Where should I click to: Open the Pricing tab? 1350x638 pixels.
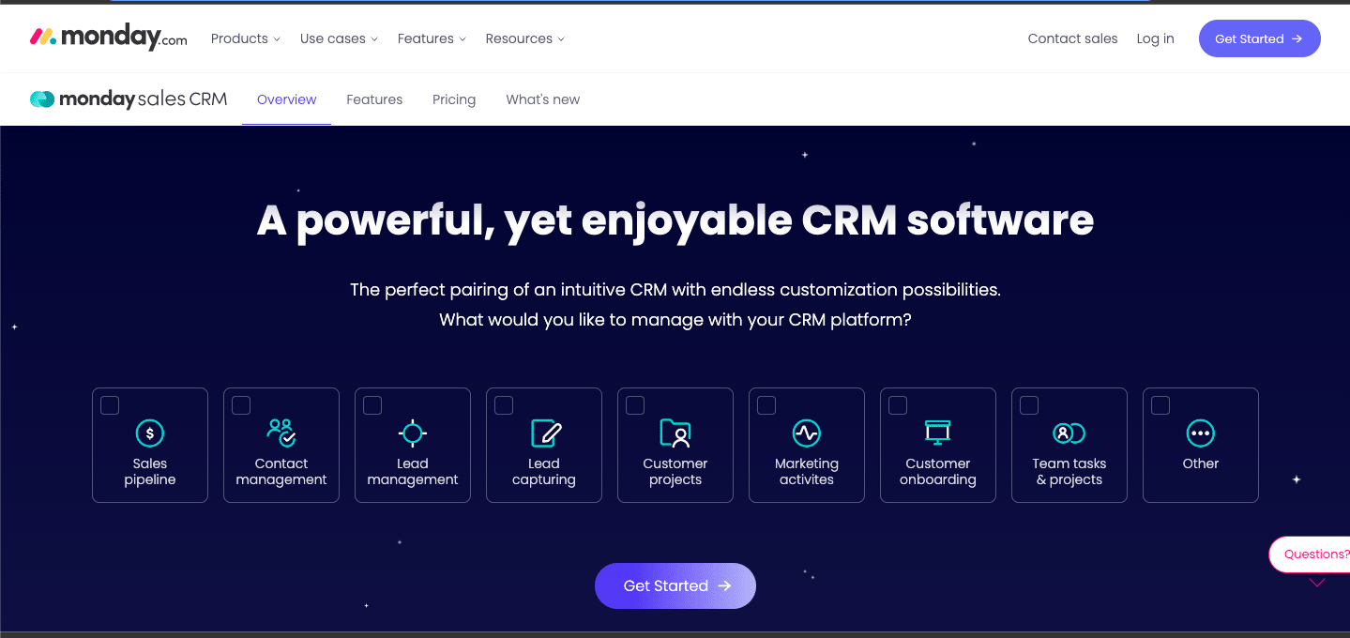[x=454, y=99]
